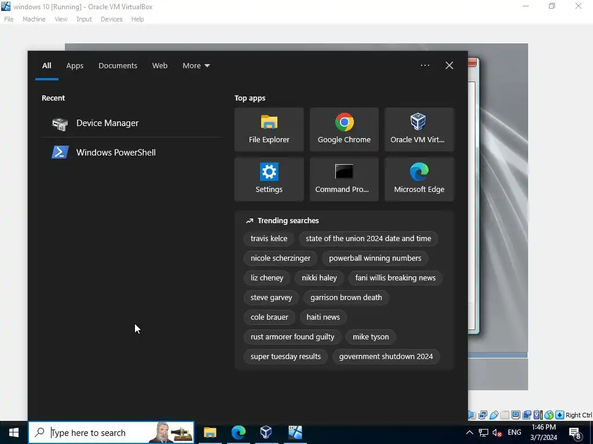The image size is (593, 444).
Task: Search trending topic mike tyson
Action: [371, 337]
